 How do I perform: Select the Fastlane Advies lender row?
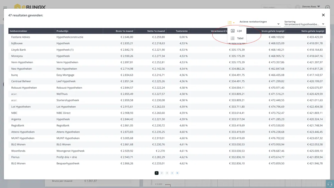tap(167, 37)
